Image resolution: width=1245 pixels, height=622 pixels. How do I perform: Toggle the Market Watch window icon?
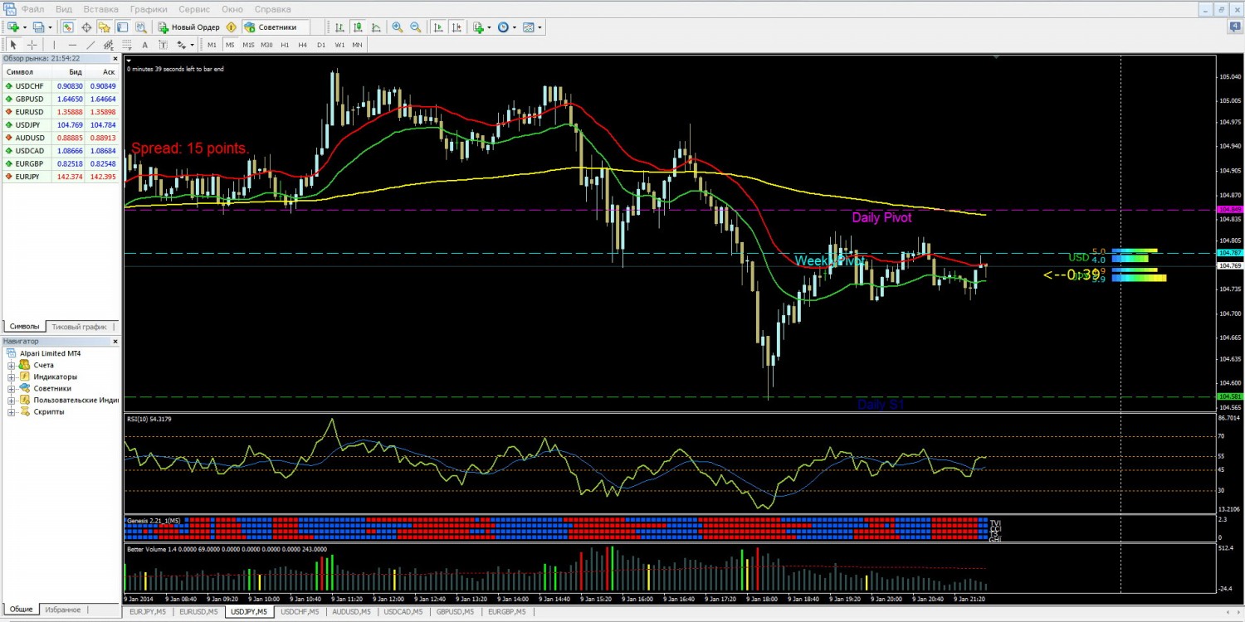tap(68, 27)
